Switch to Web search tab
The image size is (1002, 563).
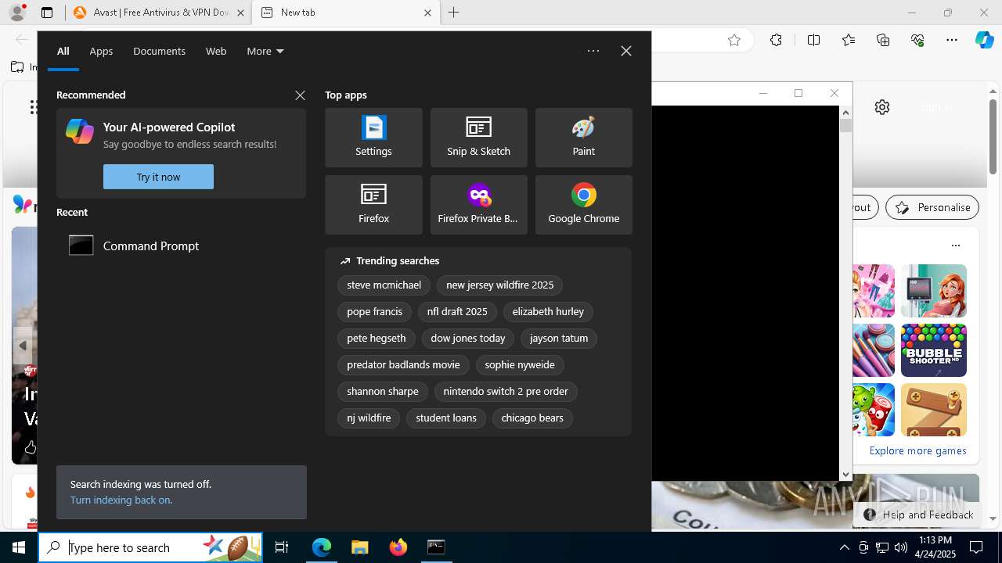[x=216, y=51]
